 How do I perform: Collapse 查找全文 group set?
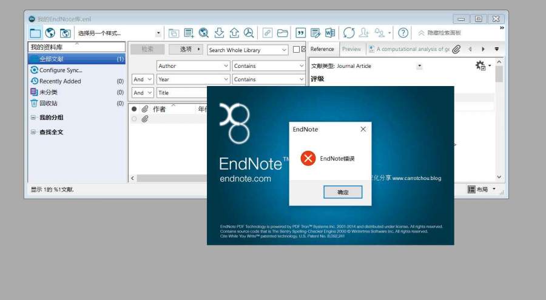pos(33,132)
